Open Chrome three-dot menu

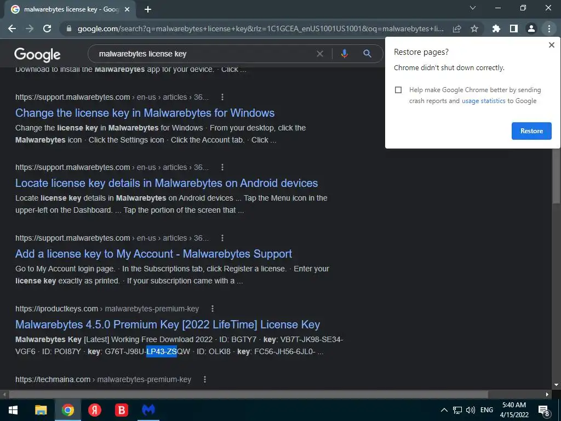[549, 29]
